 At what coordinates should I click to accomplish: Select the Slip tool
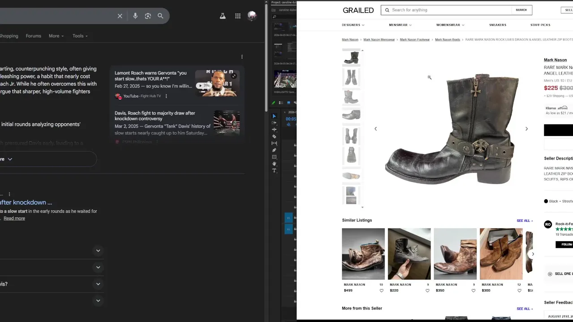[x=274, y=143]
